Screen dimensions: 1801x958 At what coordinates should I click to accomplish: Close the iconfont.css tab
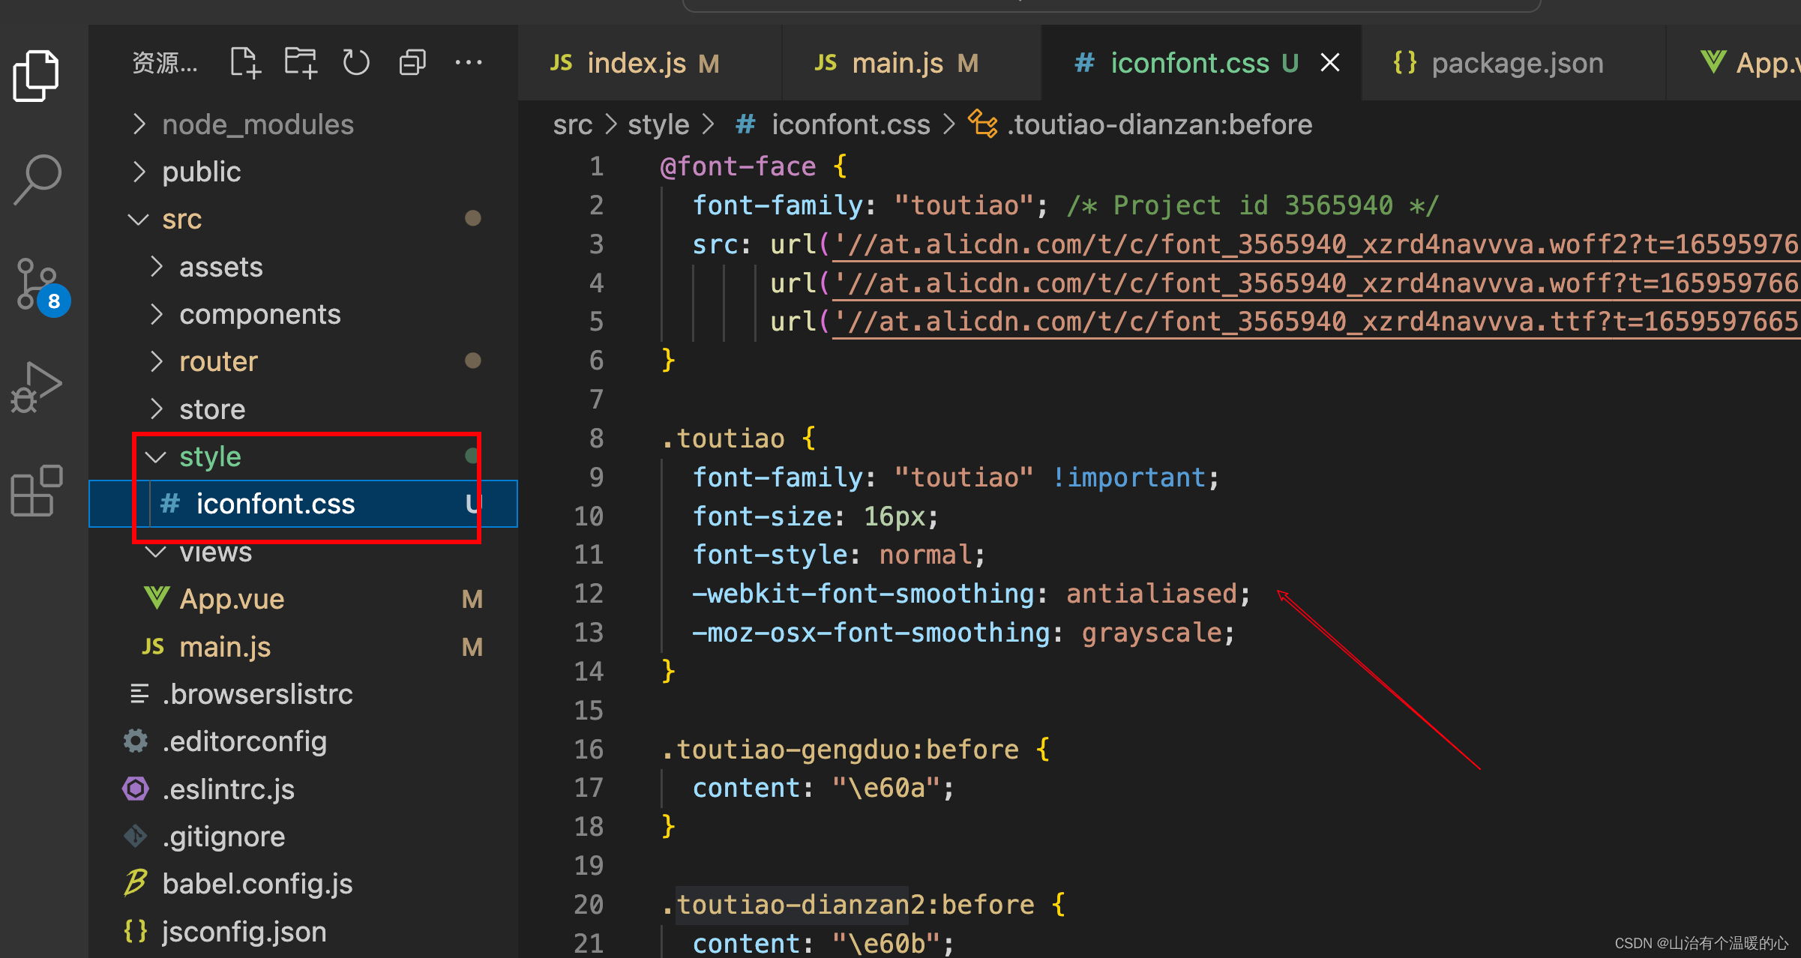coord(1330,63)
